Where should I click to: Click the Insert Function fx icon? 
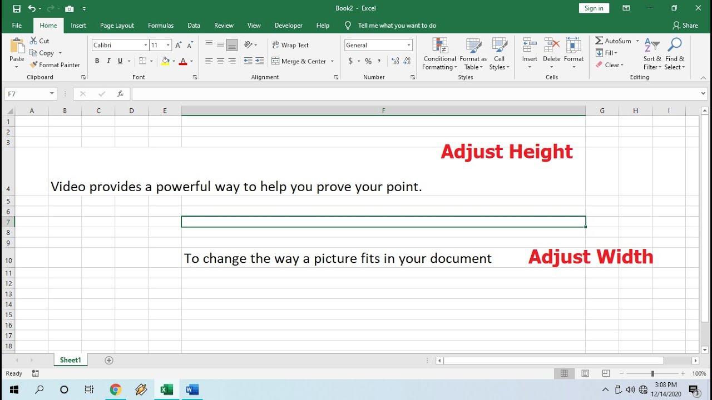click(120, 94)
